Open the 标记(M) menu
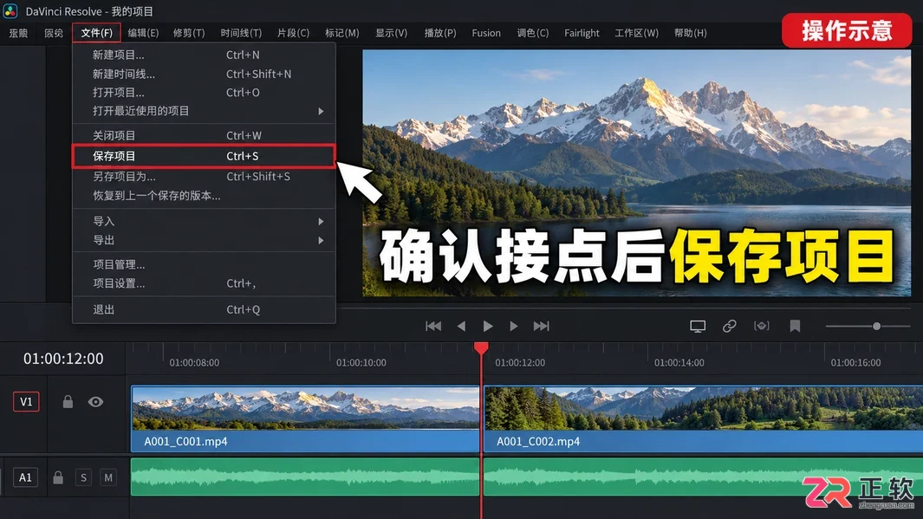 (342, 33)
